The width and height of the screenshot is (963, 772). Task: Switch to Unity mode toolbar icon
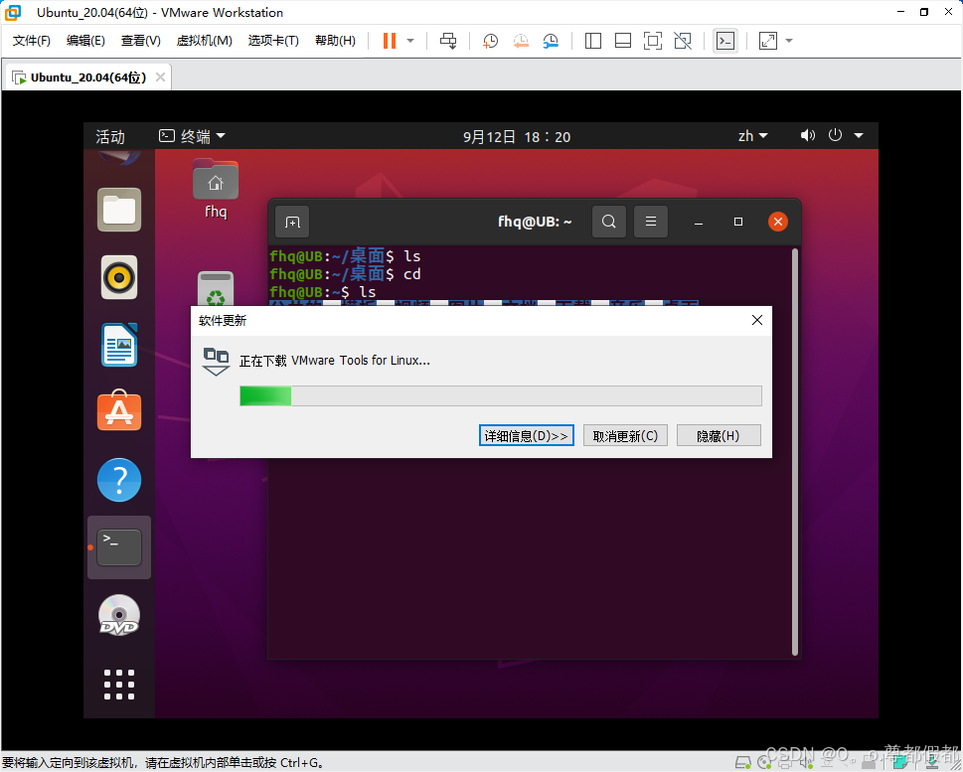[683, 41]
